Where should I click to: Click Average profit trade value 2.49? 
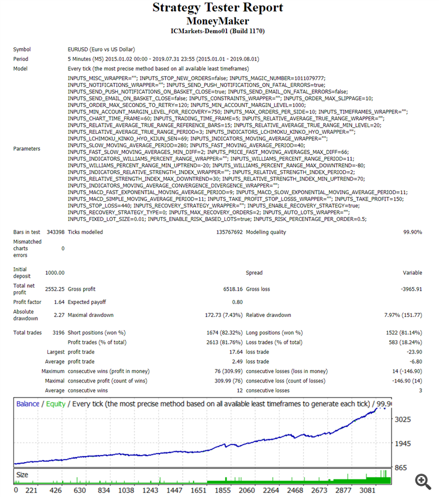coord(237,362)
